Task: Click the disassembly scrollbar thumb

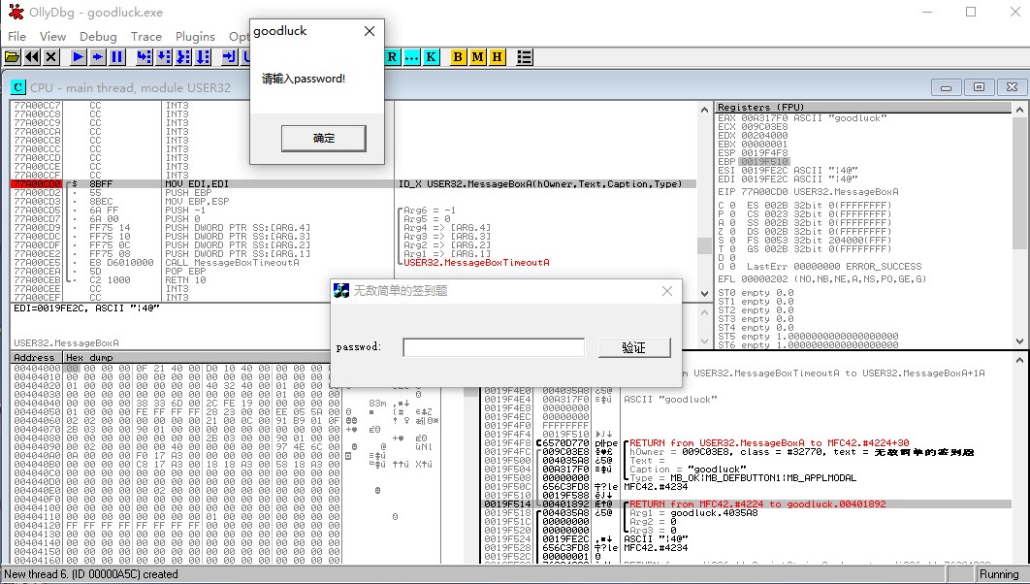Action: click(x=704, y=245)
